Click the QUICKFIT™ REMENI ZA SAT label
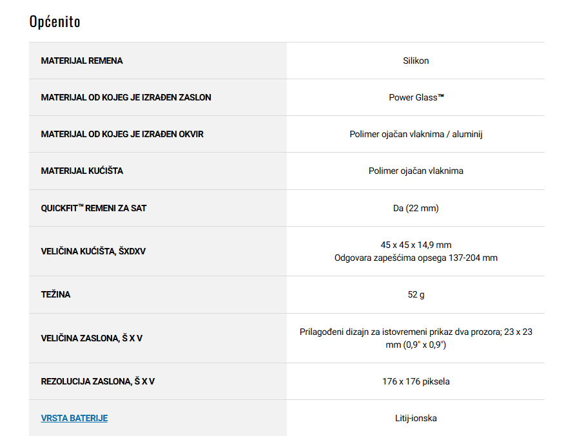Screen dimensions: 564x436 (x=93, y=208)
